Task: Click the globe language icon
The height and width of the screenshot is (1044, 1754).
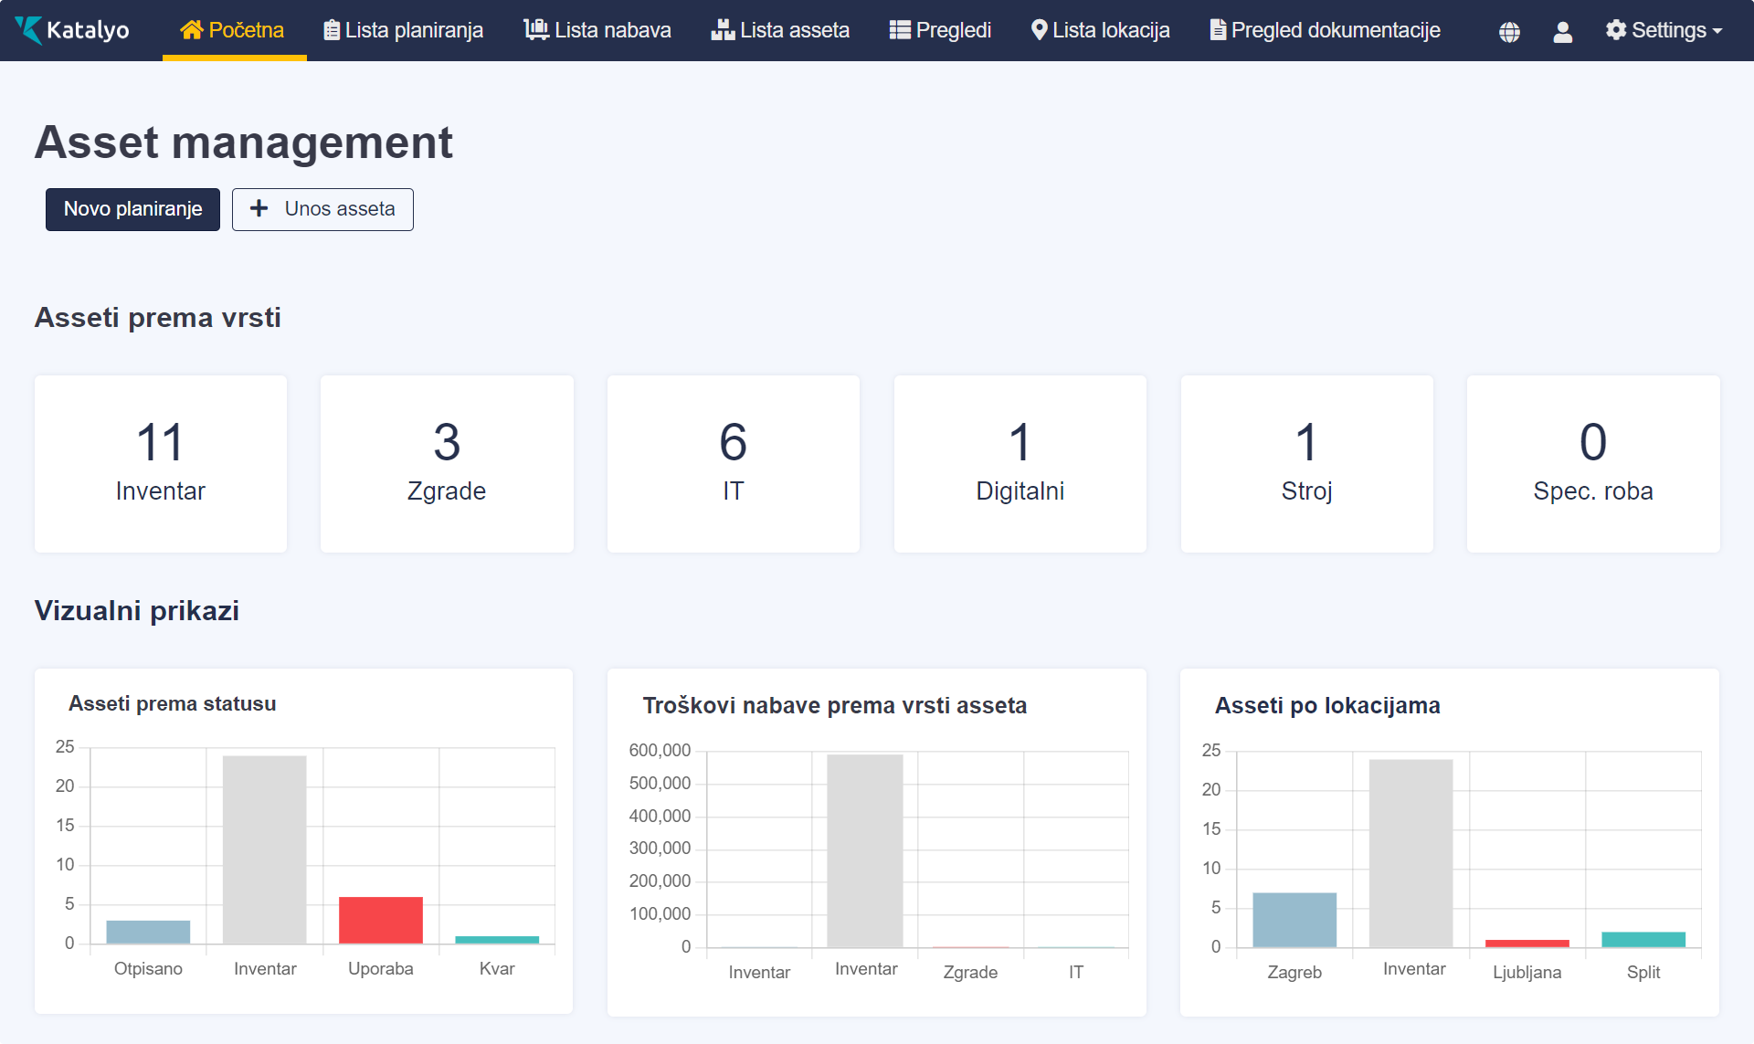Action: (1509, 32)
